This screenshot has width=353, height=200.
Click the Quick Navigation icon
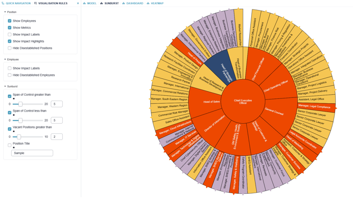3,3
